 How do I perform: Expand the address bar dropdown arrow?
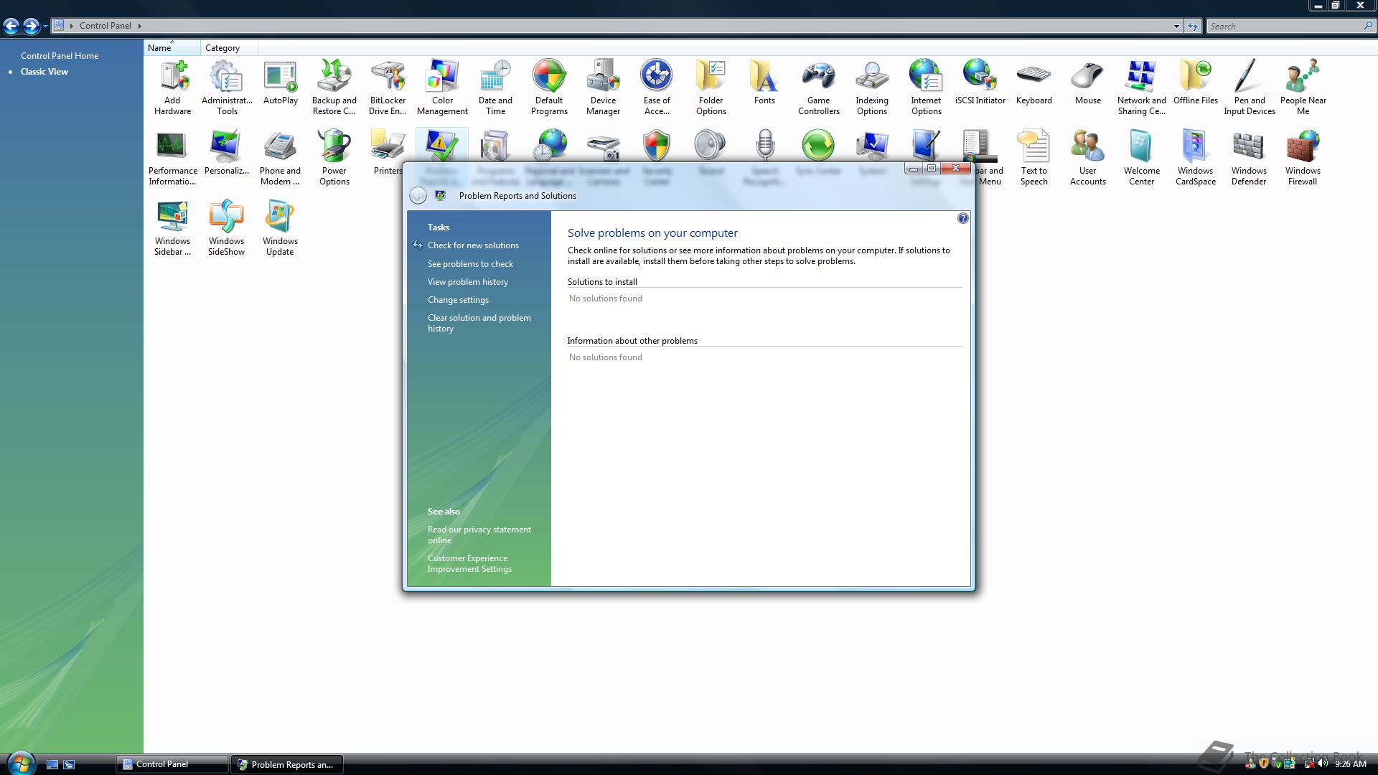(1176, 27)
